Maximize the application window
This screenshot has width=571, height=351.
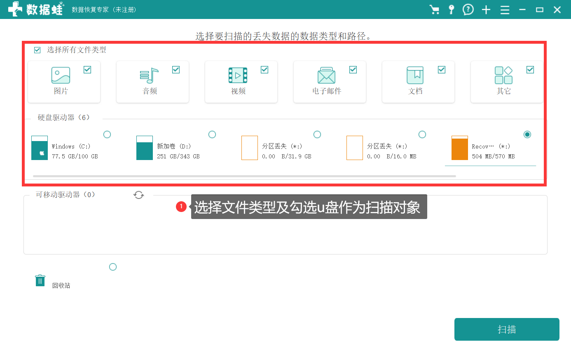[540, 10]
